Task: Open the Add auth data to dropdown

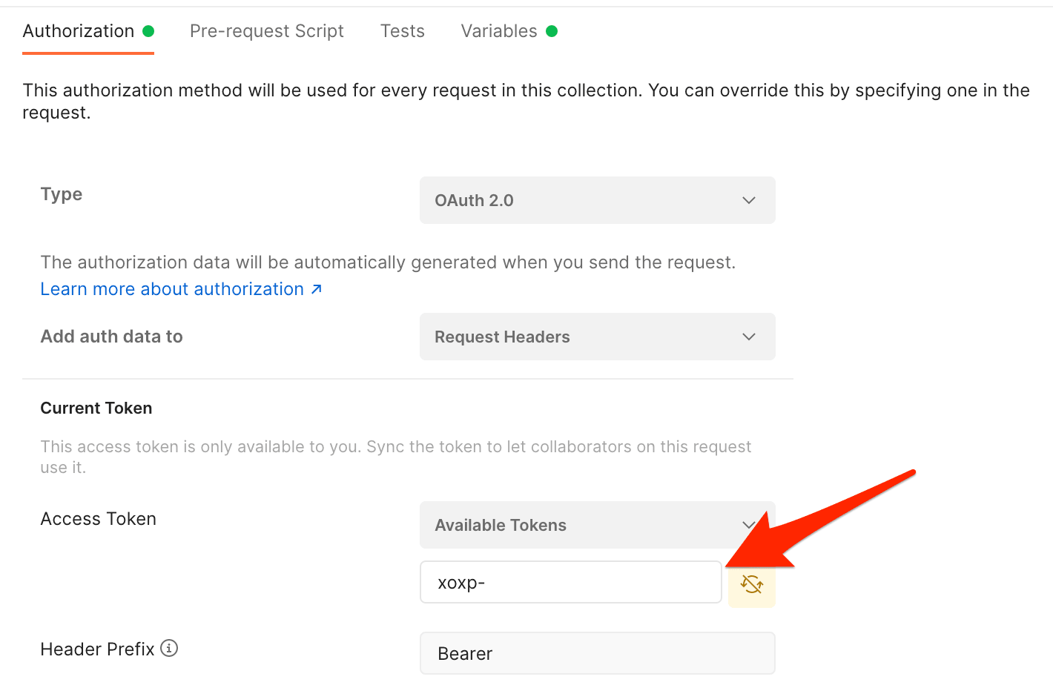Action: pyautogui.click(x=597, y=337)
